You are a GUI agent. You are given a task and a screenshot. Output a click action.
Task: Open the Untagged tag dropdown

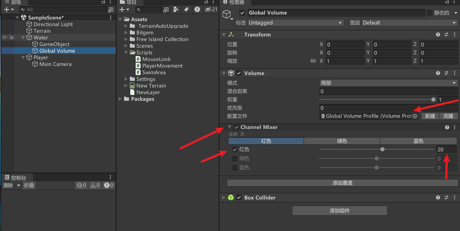tap(295, 23)
